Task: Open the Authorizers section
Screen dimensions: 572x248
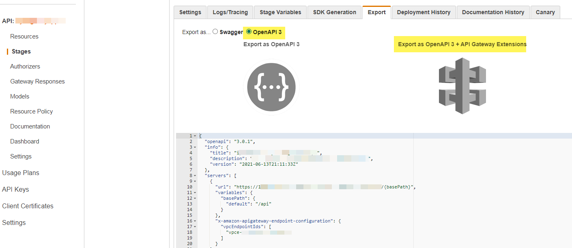Action: tap(25, 66)
